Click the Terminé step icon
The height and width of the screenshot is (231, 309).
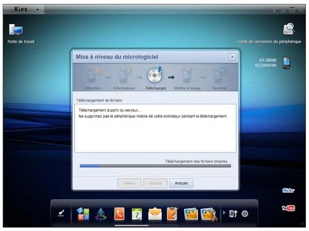(219, 75)
